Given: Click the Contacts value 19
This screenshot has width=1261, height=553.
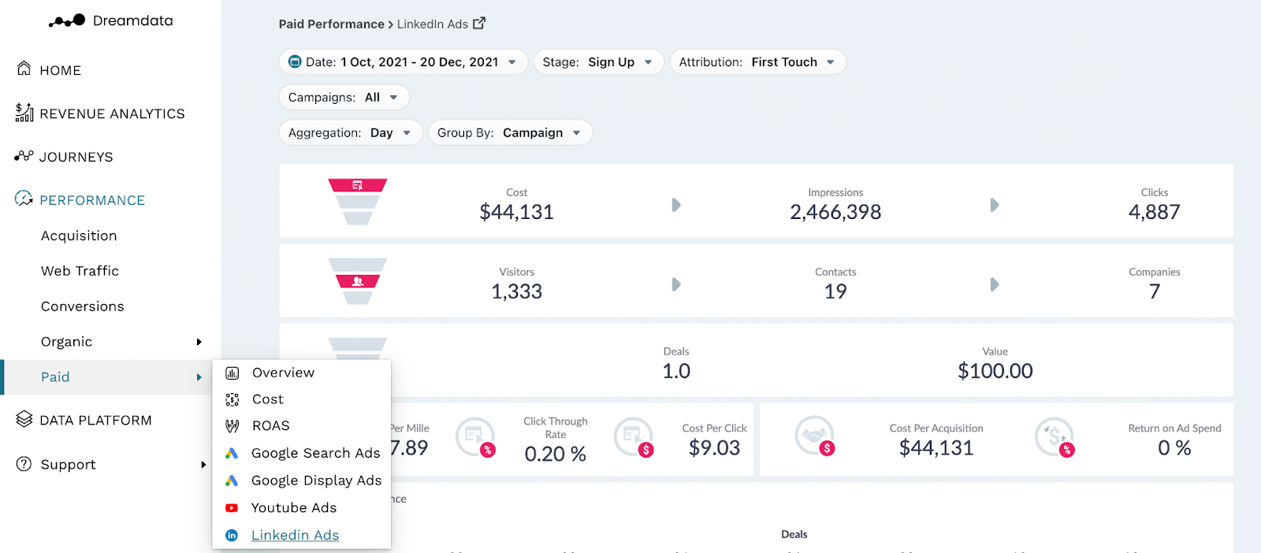Looking at the screenshot, I should pyautogui.click(x=835, y=291).
